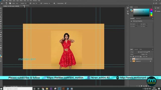
Task: Lock image pixels brush icon
Action: tap(135, 57)
